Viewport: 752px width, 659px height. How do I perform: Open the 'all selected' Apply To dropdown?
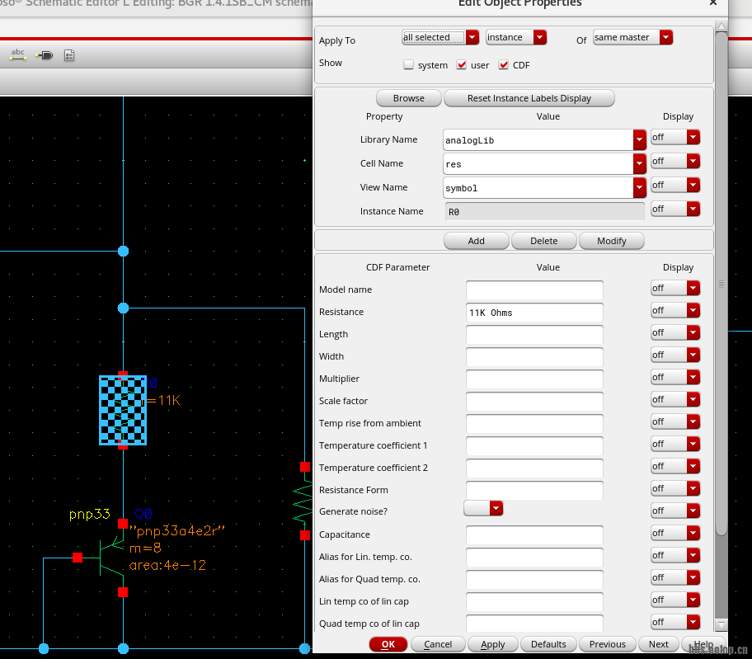(x=439, y=37)
